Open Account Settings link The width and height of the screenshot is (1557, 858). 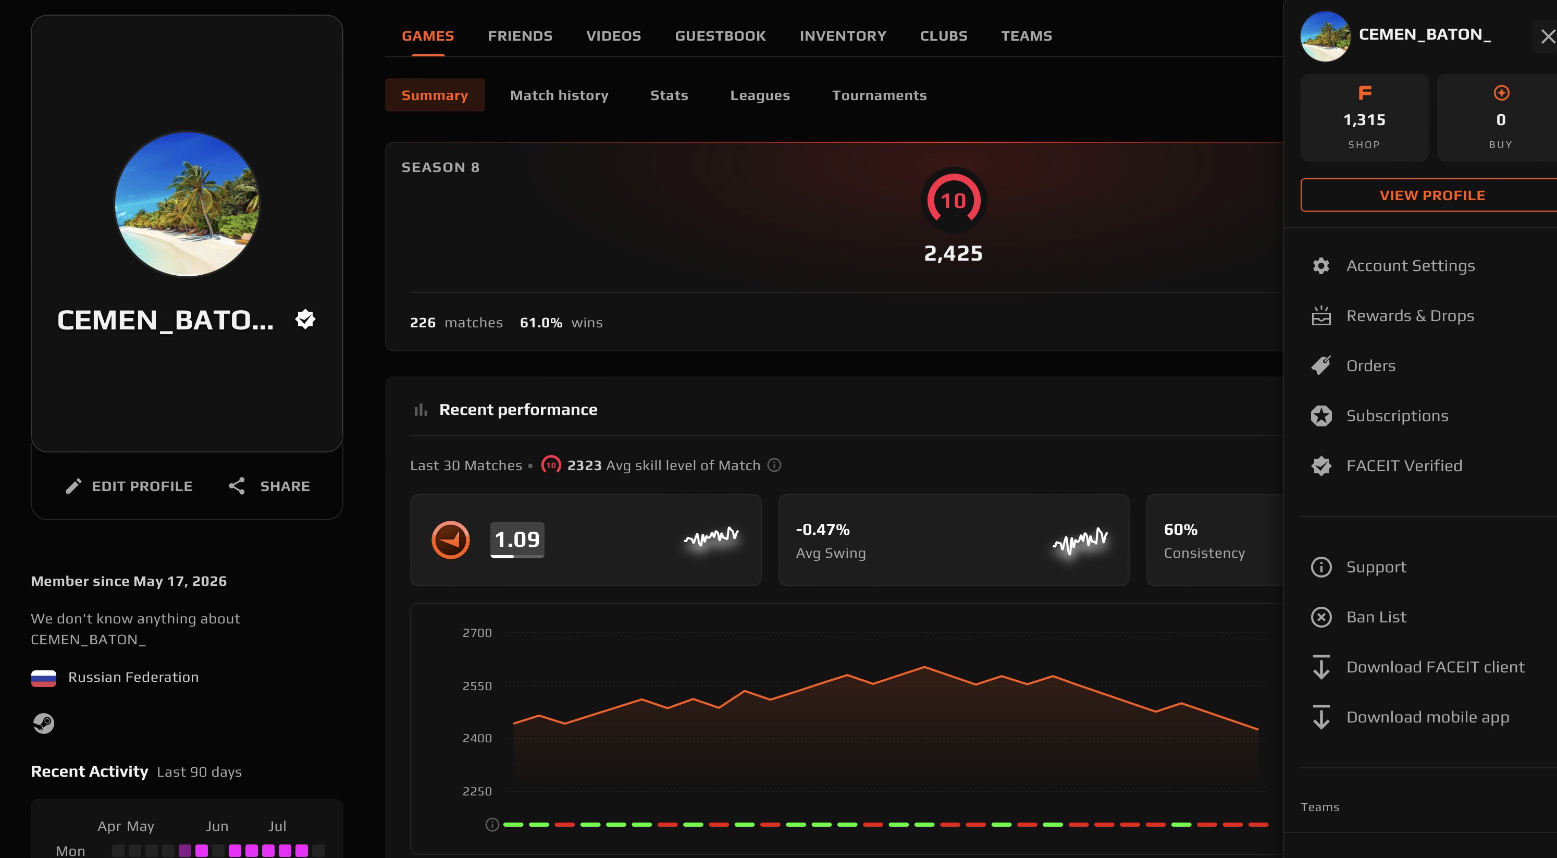pyautogui.click(x=1410, y=265)
